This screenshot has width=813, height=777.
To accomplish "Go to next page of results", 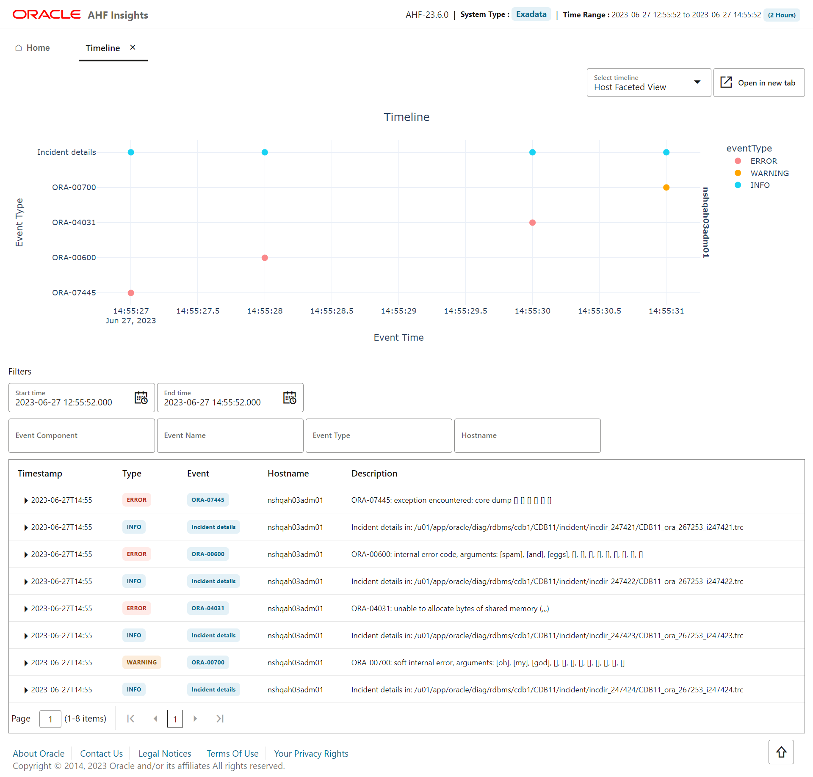I will tap(195, 719).
